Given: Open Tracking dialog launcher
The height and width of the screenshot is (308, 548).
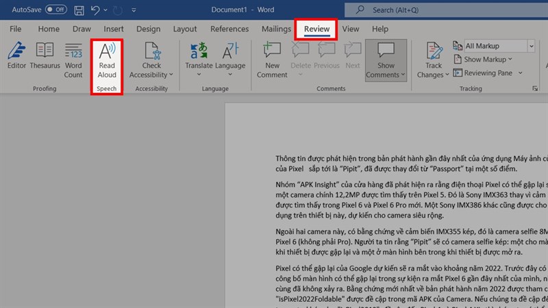Looking at the screenshot, I should click(x=535, y=89).
